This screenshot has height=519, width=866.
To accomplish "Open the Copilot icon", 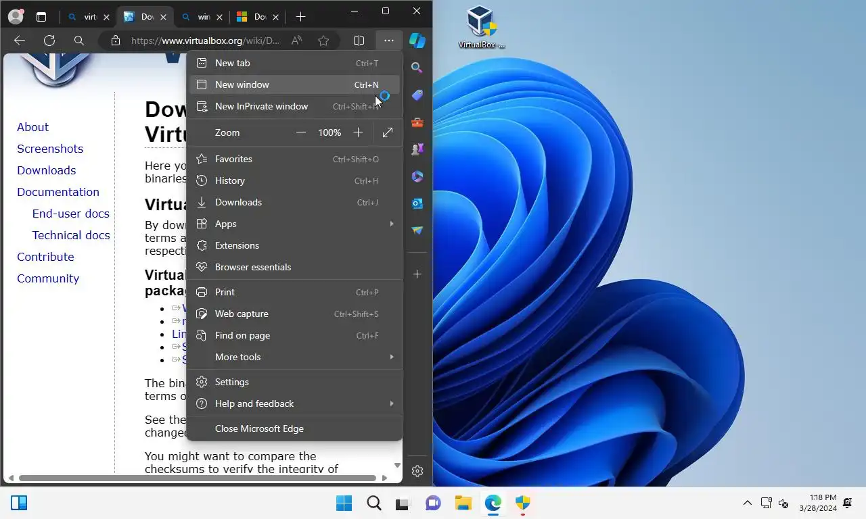I will (417, 41).
